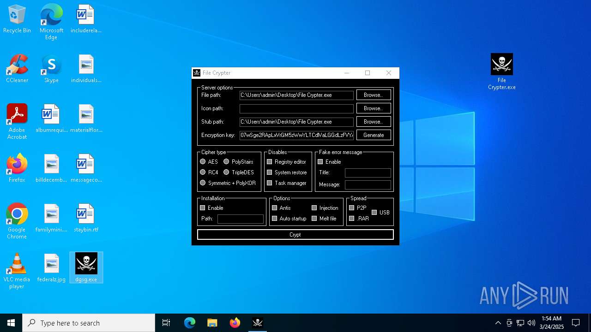This screenshot has width=591, height=332.
Task: Focus the Installation Path field
Action: [241, 219]
